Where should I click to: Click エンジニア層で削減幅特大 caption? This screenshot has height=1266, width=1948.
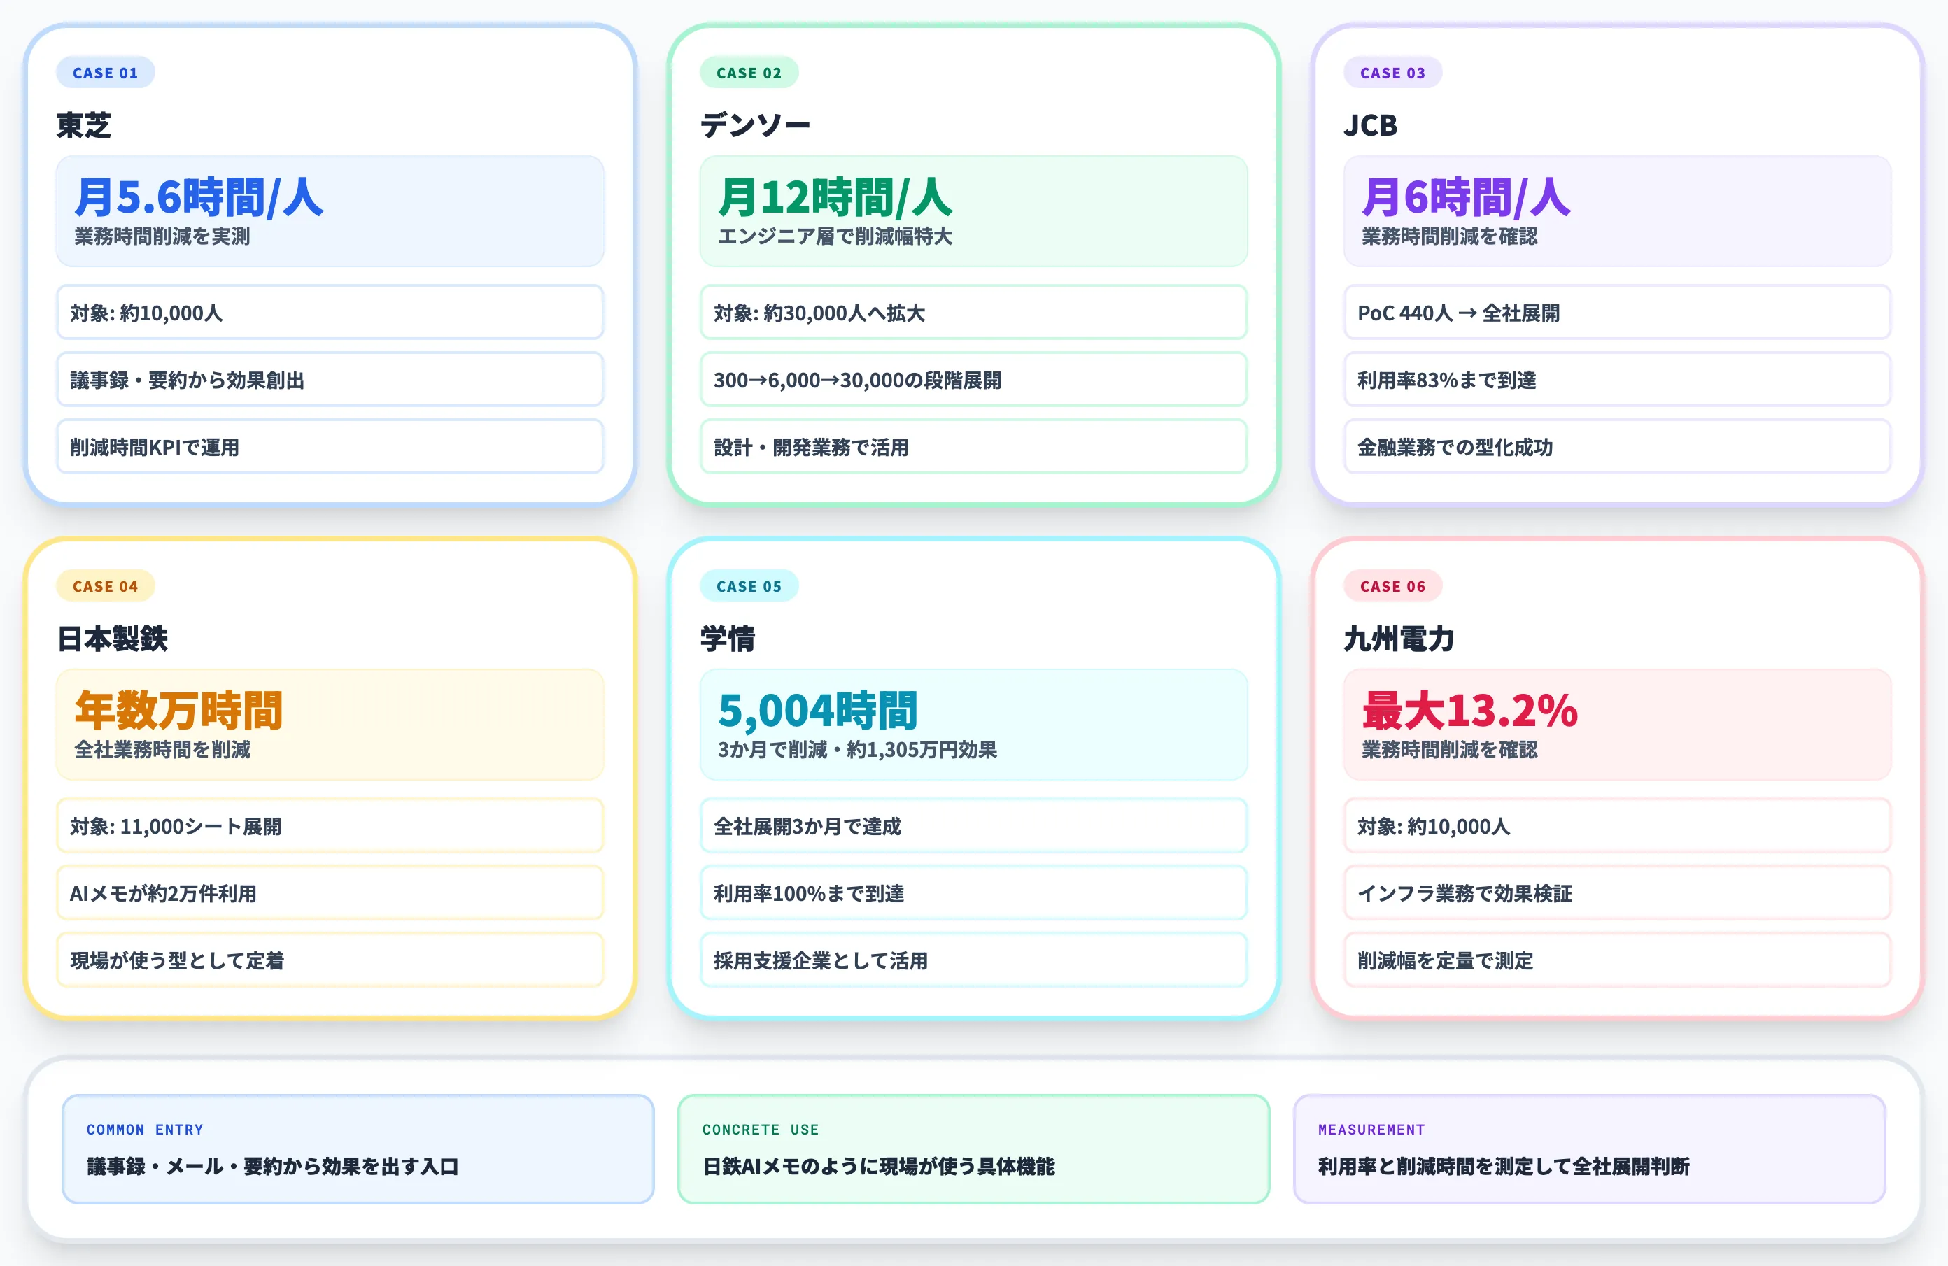click(835, 236)
